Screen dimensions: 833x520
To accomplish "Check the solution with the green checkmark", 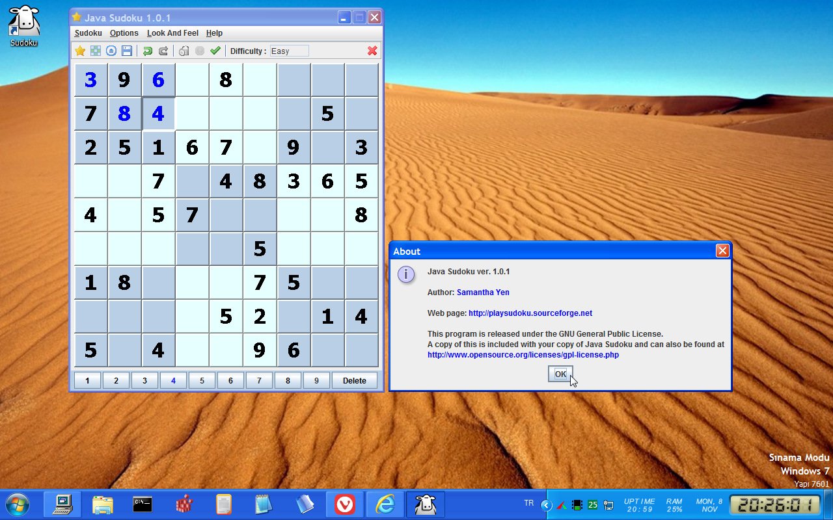I will [215, 51].
